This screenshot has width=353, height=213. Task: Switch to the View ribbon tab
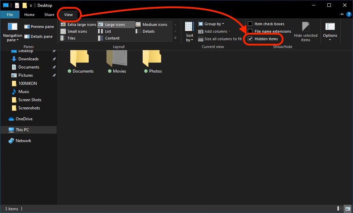[x=68, y=15]
